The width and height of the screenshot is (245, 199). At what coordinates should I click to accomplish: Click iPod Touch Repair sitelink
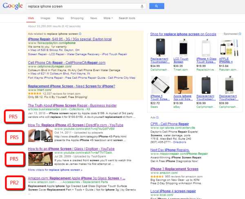point(114,54)
